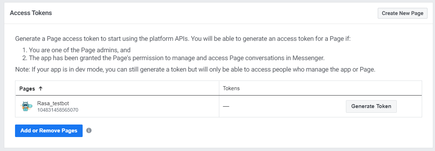Click the dev mode note text
Viewport: 435px width, 151px height.
[x=195, y=69]
